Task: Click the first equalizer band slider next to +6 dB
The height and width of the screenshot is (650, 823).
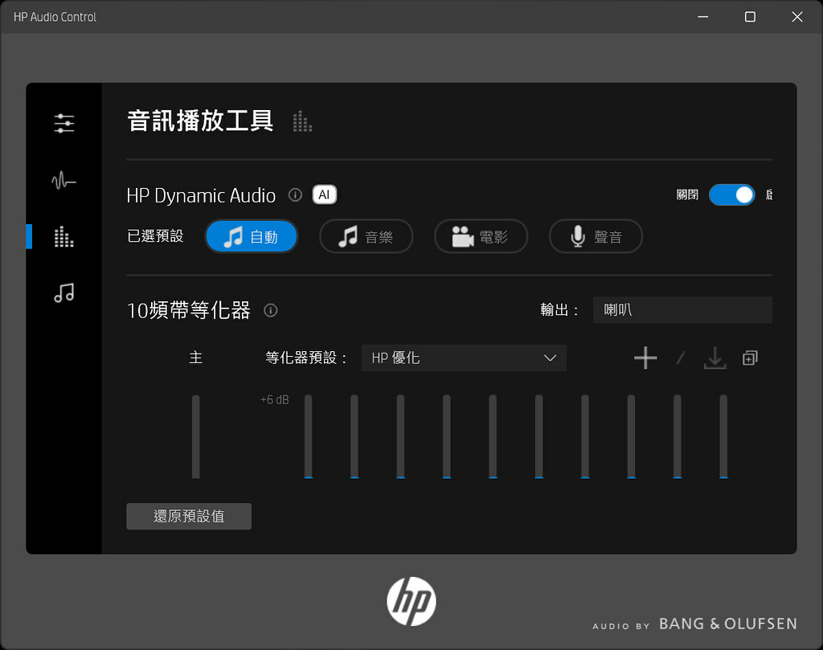Action: point(308,436)
